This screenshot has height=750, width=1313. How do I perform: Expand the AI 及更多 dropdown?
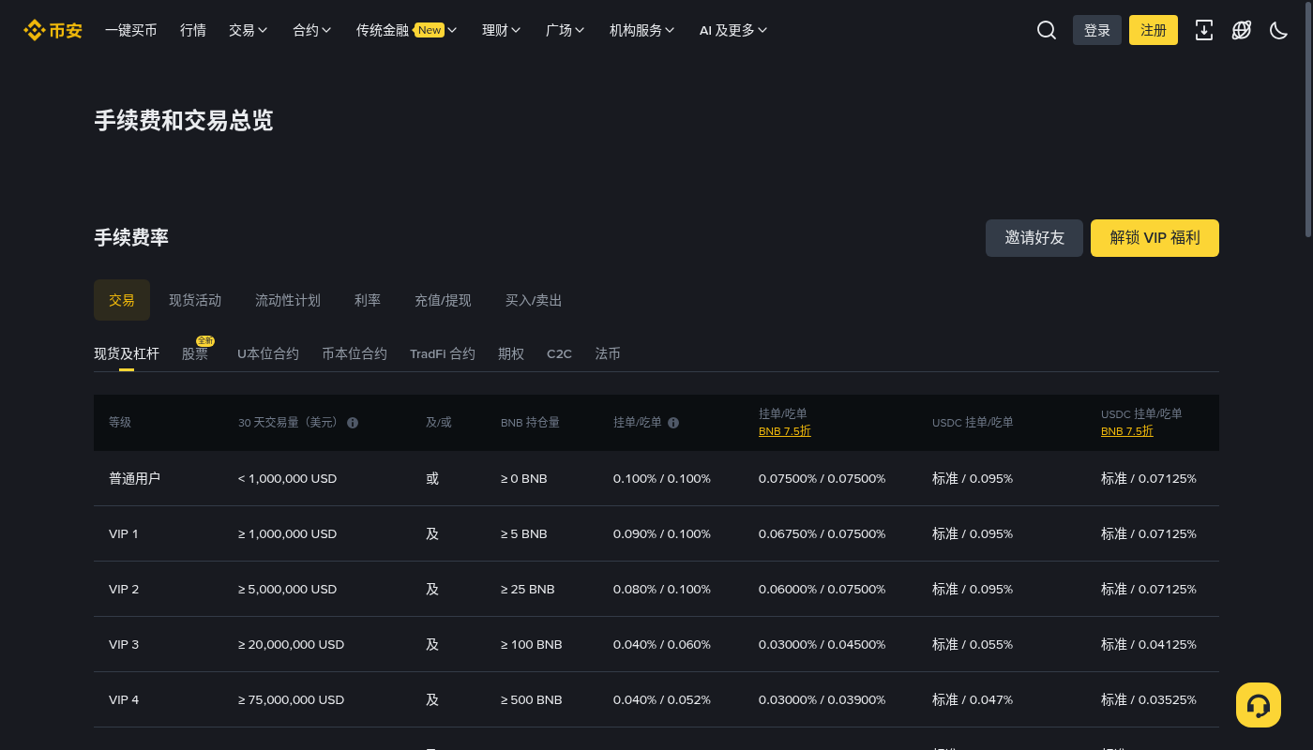pos(733,30)
